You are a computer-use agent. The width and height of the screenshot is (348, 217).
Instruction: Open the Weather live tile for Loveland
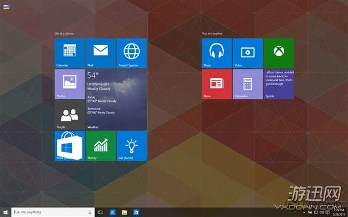coord(116,100)
